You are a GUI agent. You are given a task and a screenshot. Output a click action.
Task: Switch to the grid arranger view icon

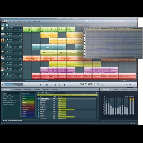tap(7, 25)
